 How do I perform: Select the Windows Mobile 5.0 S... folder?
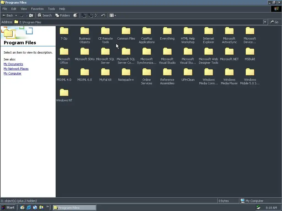click(250, 77)
